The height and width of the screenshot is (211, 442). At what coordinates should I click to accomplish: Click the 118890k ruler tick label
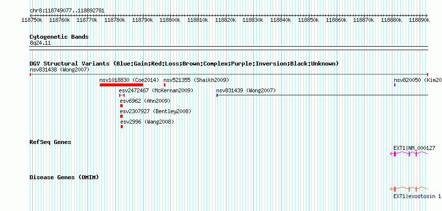tap(419, 20)
